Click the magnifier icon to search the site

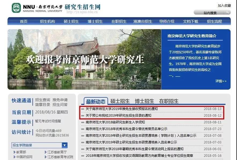point(228,12)
